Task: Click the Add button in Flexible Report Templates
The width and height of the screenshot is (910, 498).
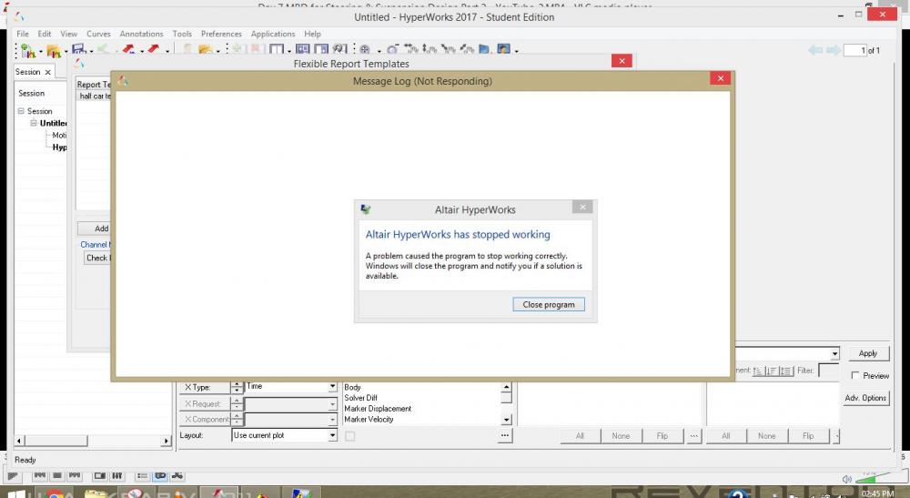Action: click(94, 229)
